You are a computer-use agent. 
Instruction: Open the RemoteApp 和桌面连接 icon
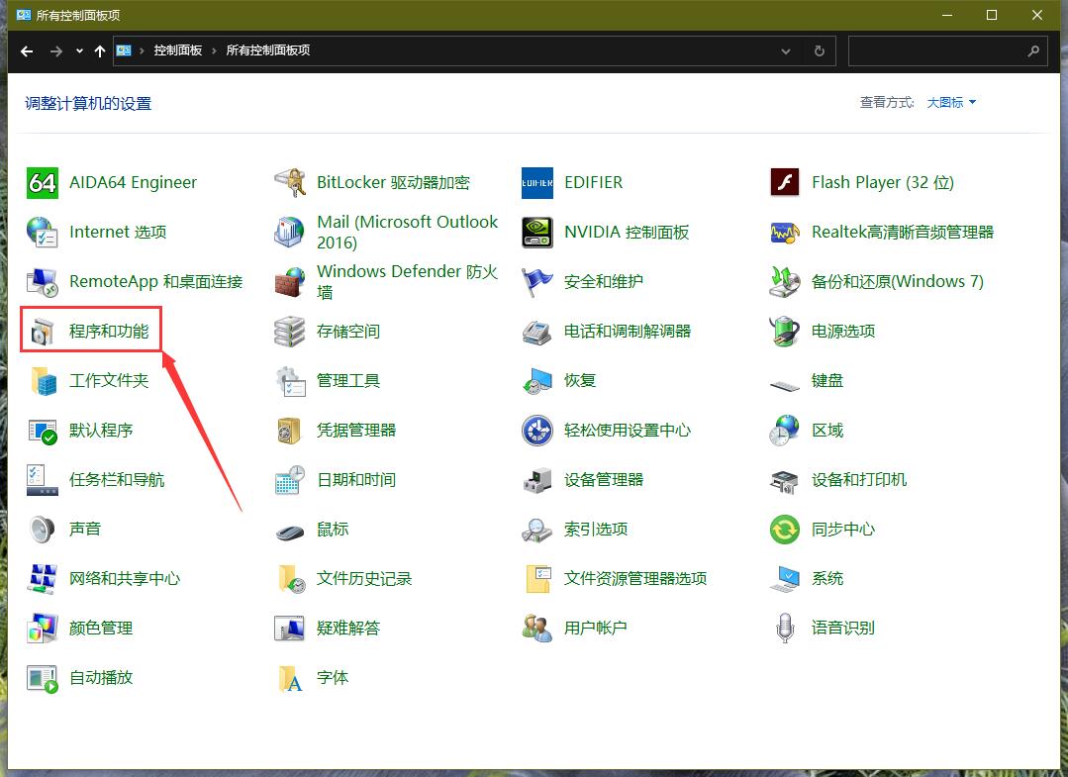click(x=43, y=282)
